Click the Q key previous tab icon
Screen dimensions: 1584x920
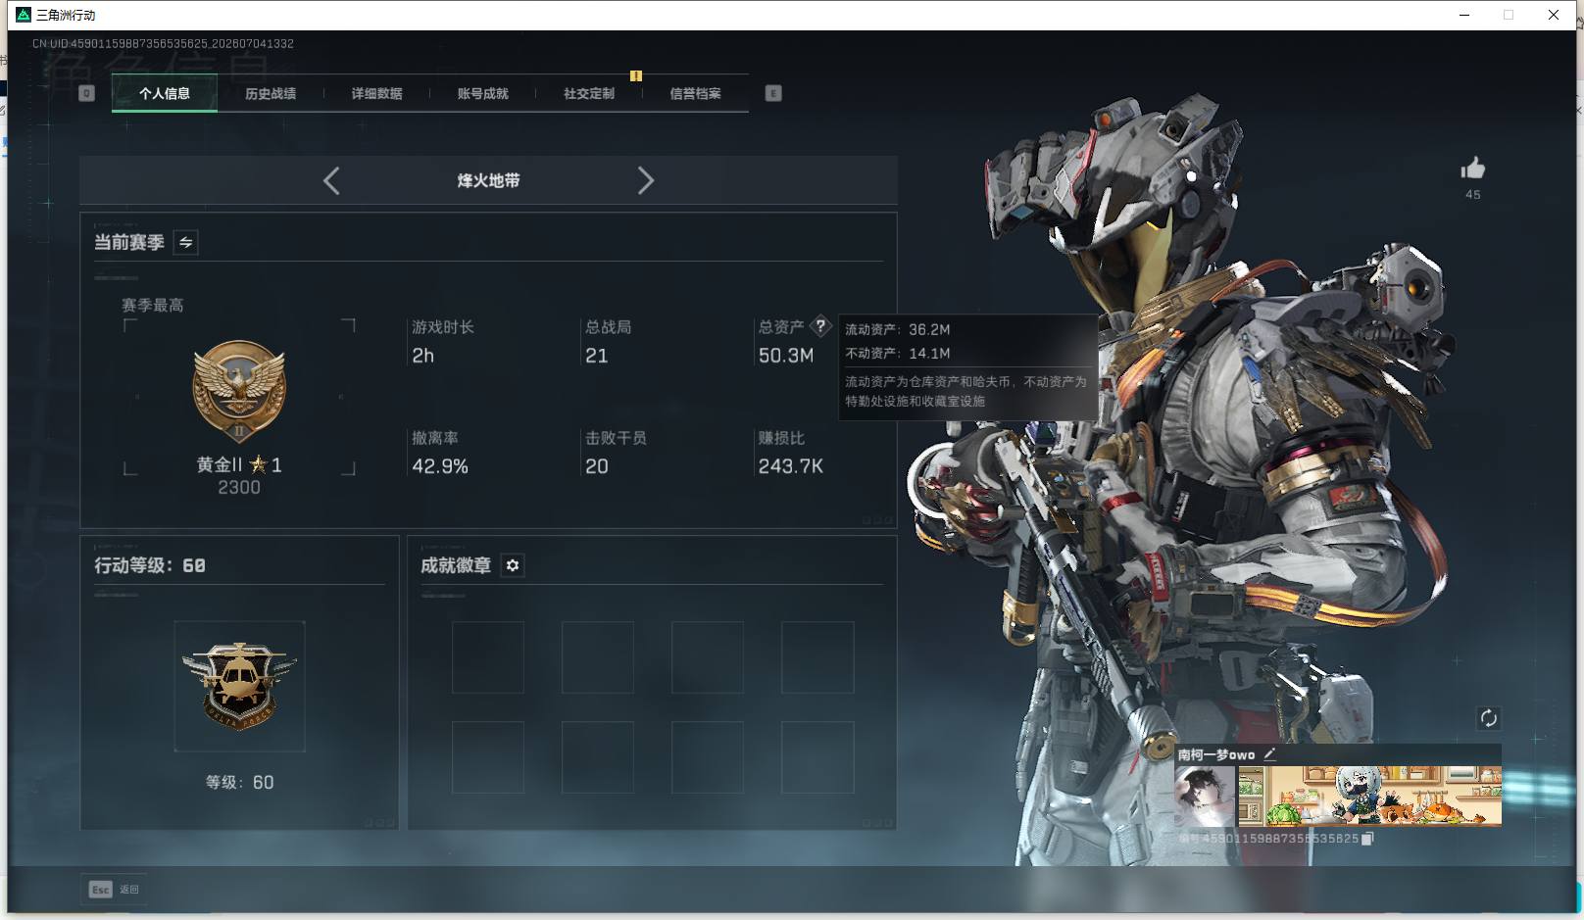86,93
